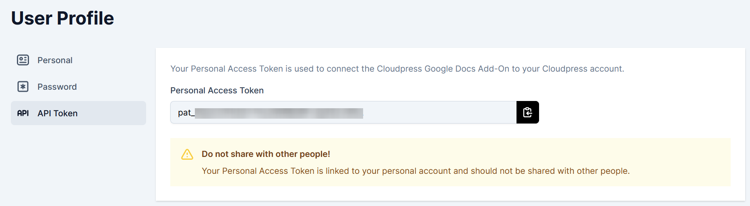Click the warning body about personal account

(x=415, y=171)
